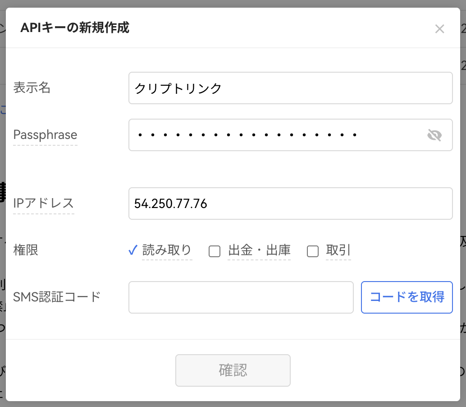This screenshot has height=407, width=466.
Task: Click the SMS認証コード label
Action: tap(57, 297)
